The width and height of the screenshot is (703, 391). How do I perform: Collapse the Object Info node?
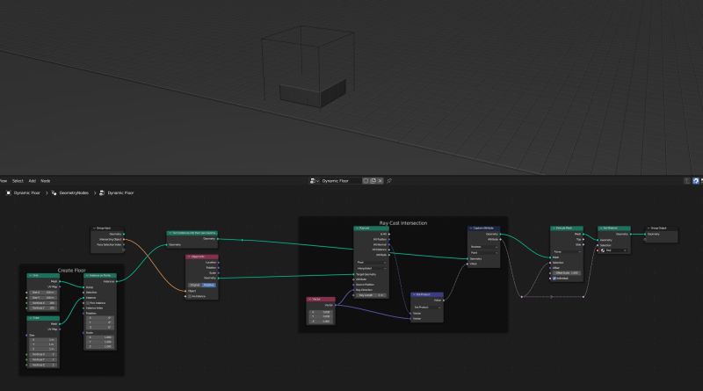[x=189, y=257]
